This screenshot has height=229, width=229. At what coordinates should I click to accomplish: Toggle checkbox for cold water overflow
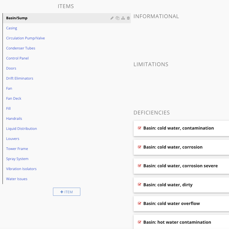139,204
